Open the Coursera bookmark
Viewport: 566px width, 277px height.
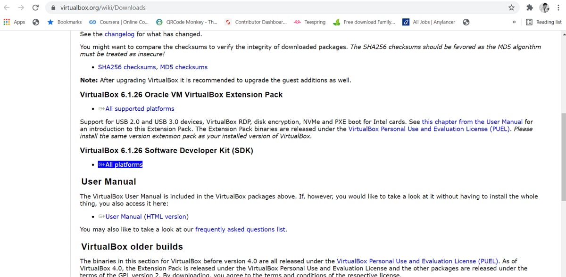tap(119, 22)
